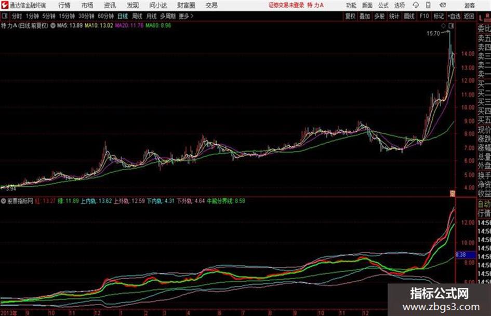Image resolution: width=491 pixels, height=316 pixels.
Task: Click the diamond icon at chart top right
Action: tap(443, 26)
